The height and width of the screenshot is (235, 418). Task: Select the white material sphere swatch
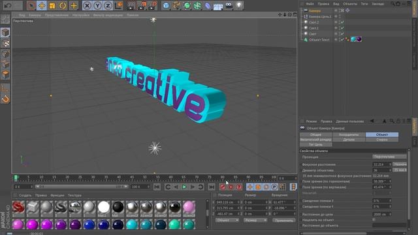[x=103, y=208]
